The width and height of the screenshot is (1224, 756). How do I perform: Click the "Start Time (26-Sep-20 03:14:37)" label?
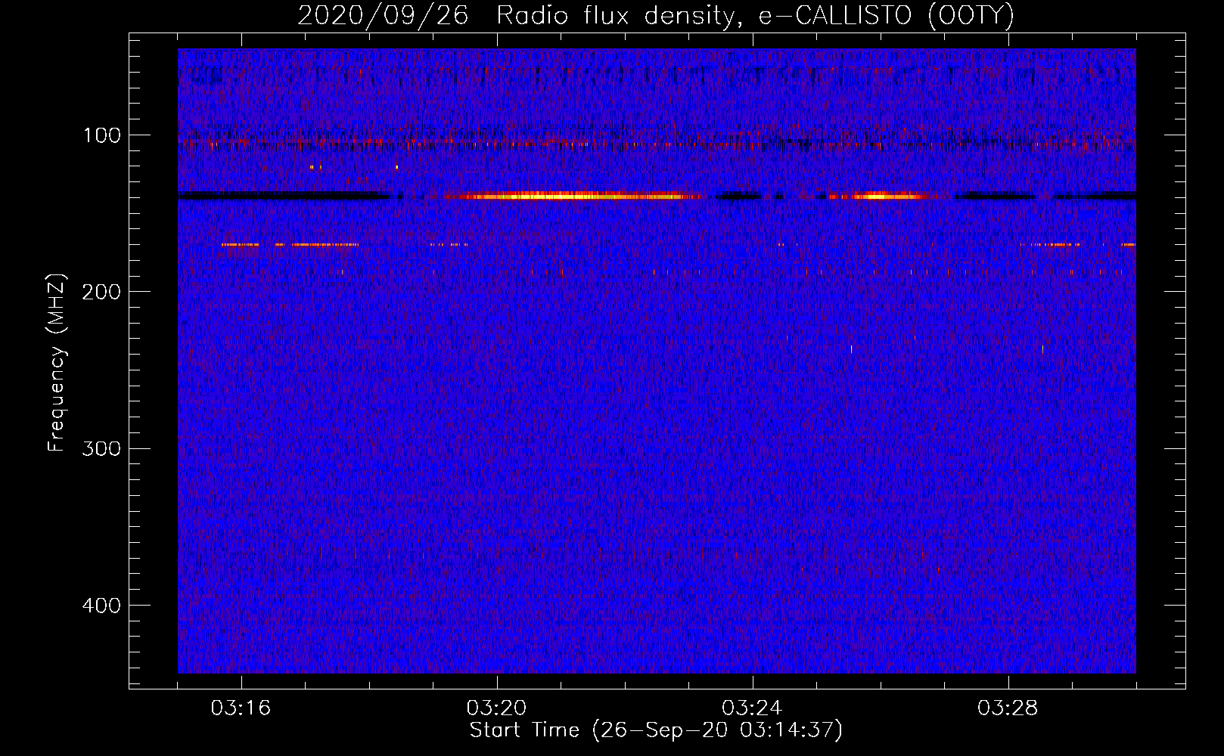click(656, 730)
